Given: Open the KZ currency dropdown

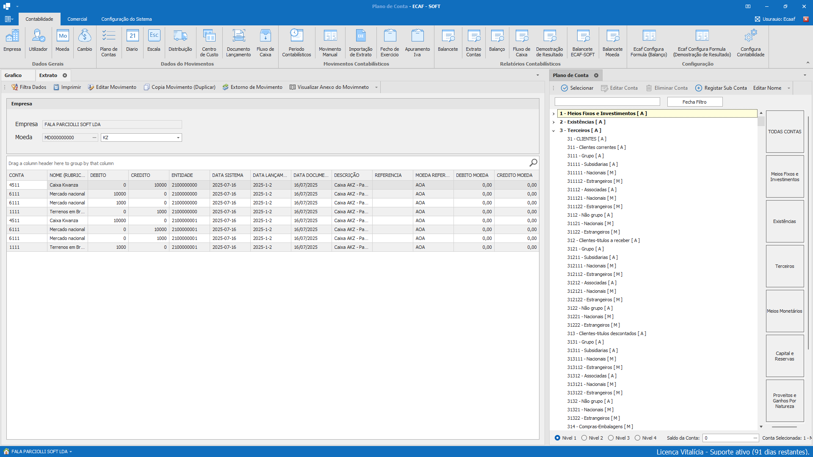Looking at the screenshot, I should 178,138.
